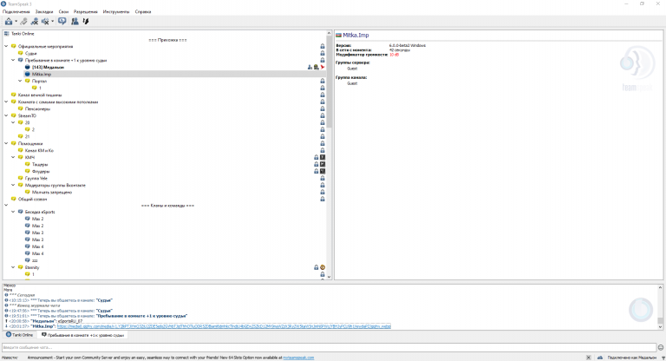
Task: Collapse channel 20 under StreamTO
Action: (13, 122)
